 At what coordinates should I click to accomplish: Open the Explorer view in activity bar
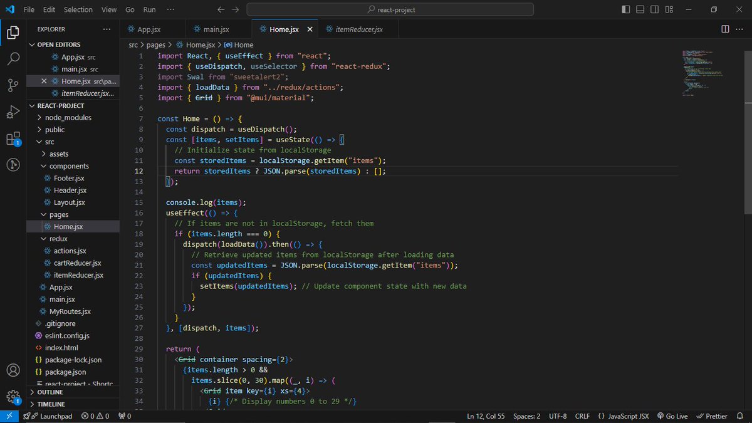(13, 32)
